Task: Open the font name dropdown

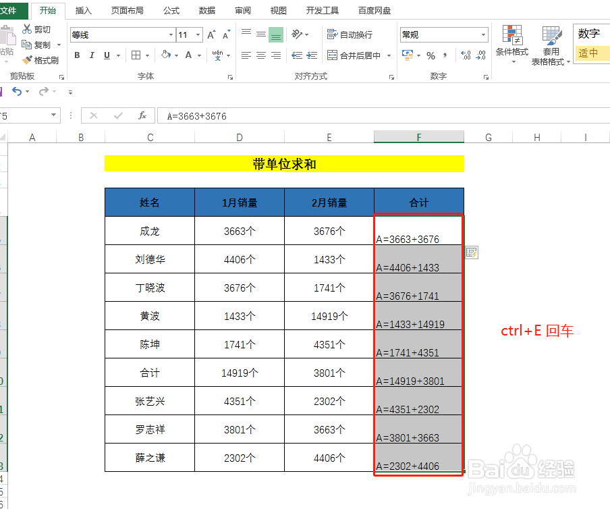Action: (171, 34)
